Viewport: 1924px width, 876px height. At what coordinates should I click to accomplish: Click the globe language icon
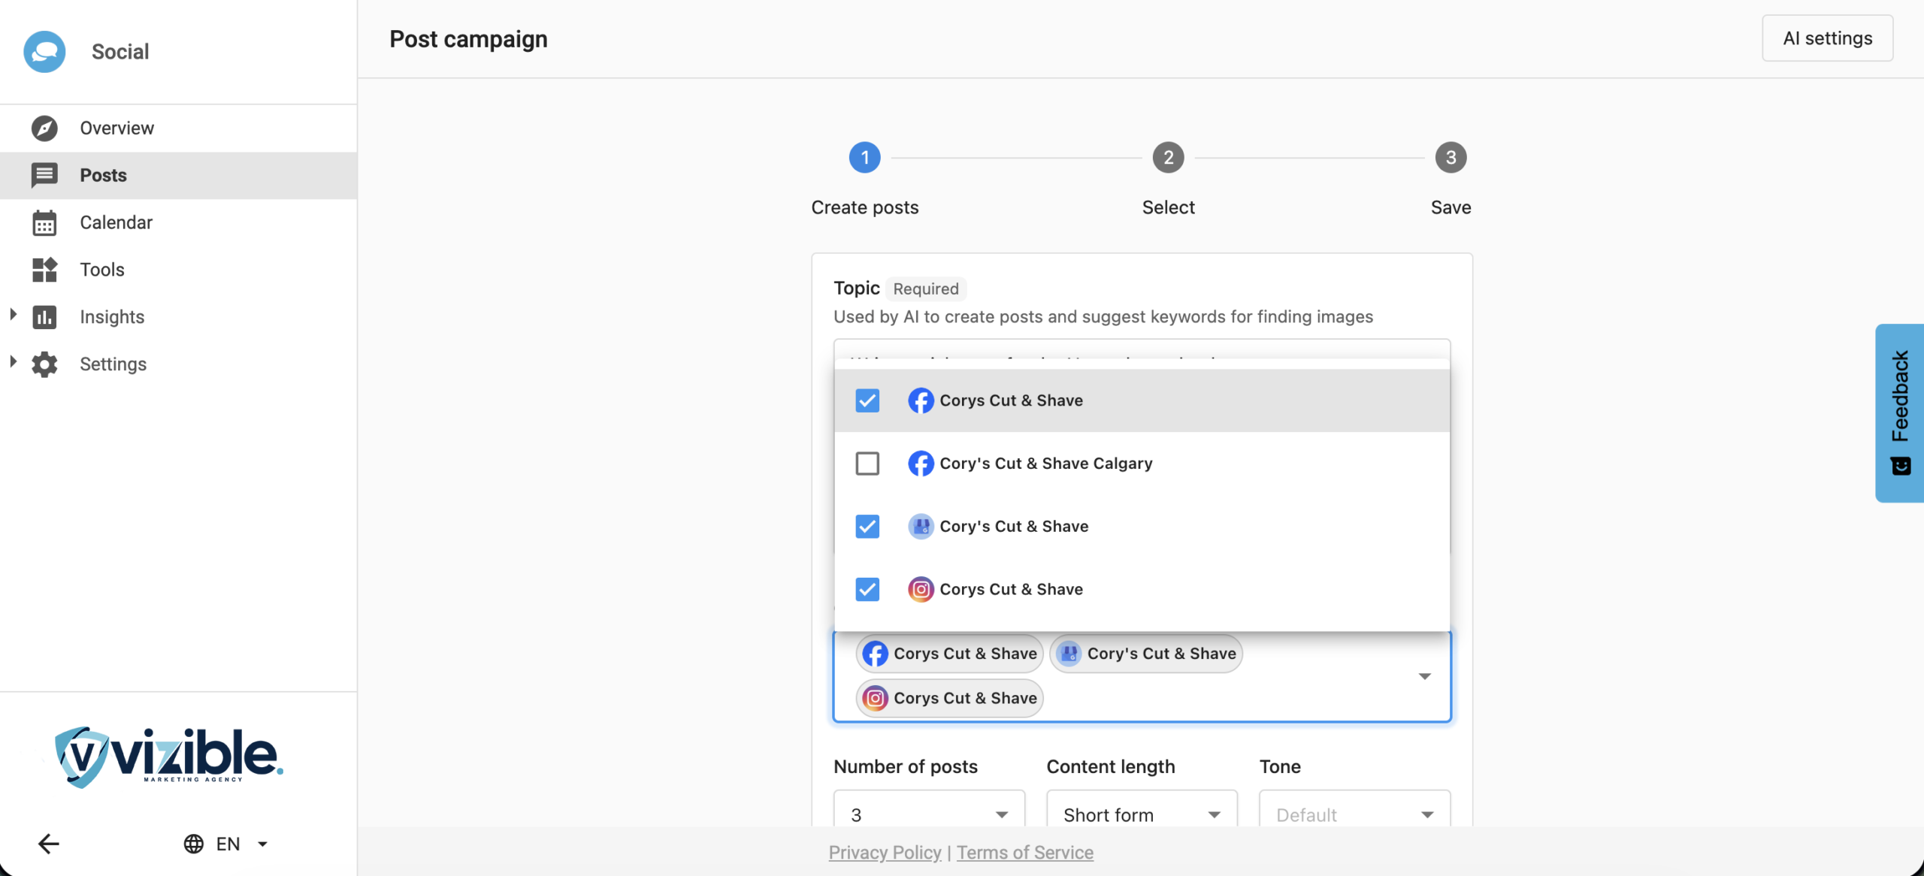(x=194, y=844)
